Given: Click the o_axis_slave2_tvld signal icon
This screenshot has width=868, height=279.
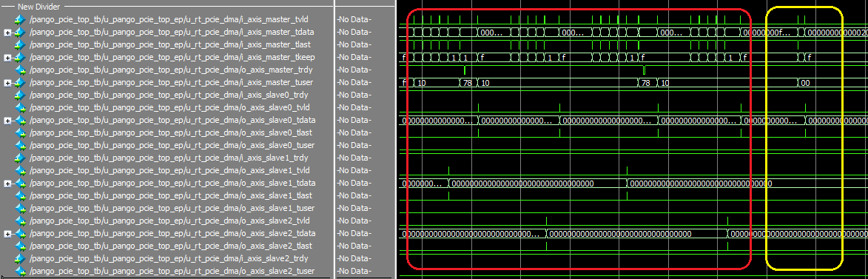Looking at the screenshot, I should pos(21,221).
